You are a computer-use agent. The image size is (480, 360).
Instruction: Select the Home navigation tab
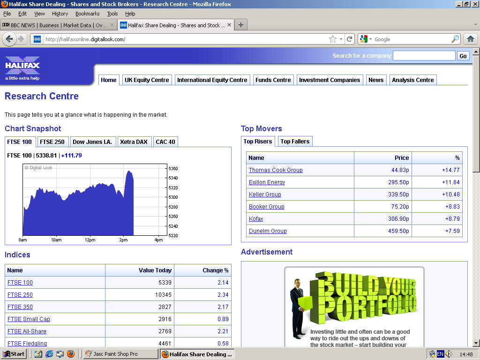[109, 80]
